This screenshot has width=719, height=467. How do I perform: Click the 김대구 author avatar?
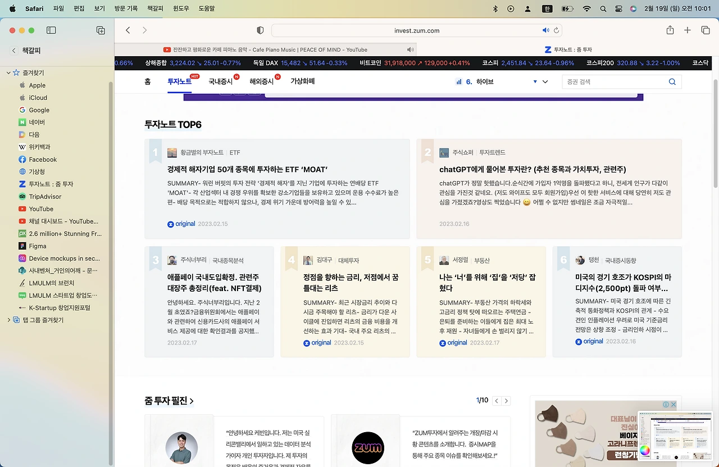point(308,260)
